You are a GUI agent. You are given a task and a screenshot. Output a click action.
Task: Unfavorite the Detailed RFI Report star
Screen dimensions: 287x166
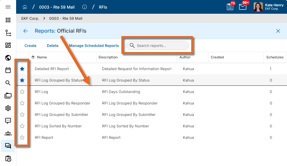coord(22,69)
